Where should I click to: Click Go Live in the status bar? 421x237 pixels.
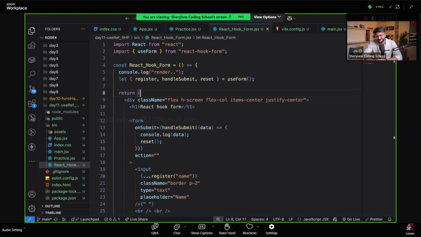tap(351, 219)
